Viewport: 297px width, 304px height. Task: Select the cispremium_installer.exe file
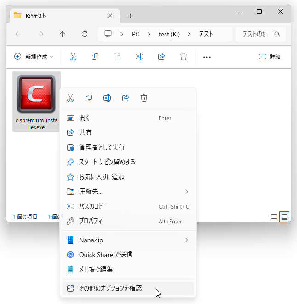tap(36, 101)
